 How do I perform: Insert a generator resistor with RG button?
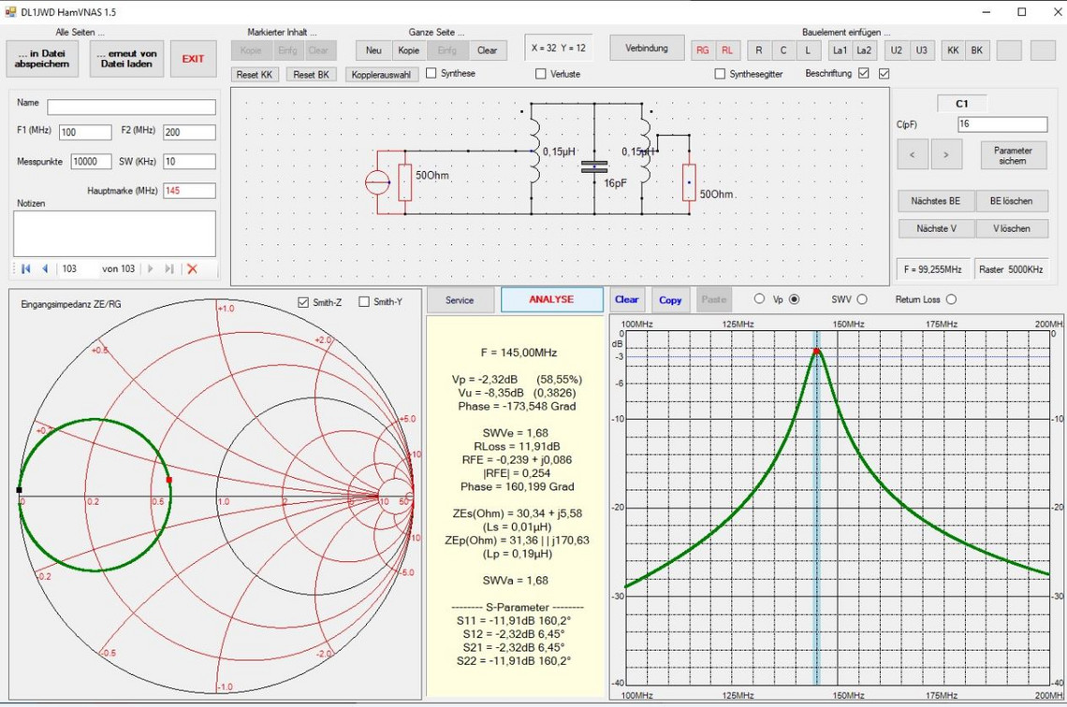(702, 50)
